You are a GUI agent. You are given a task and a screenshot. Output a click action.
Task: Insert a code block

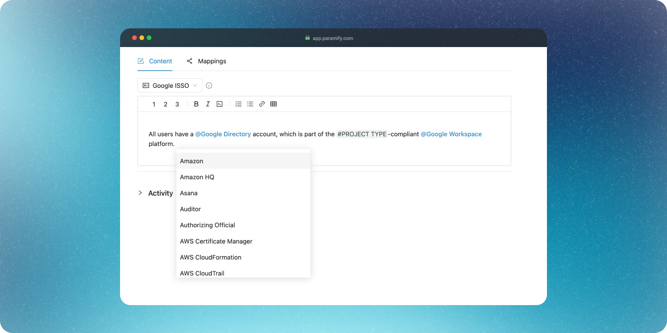click(x=220, y=104)
